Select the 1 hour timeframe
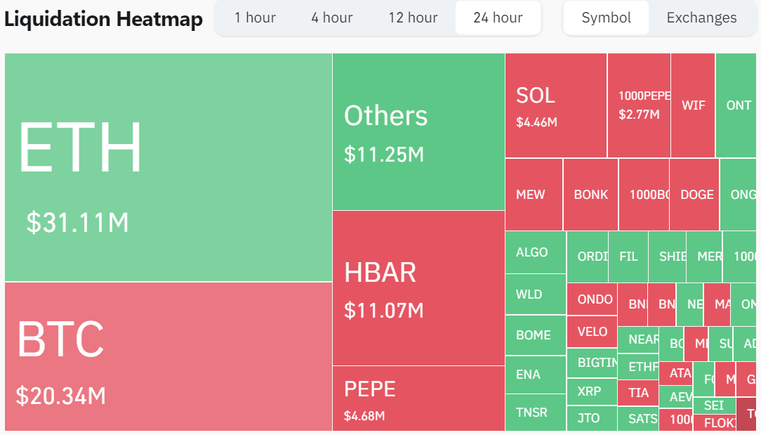The width and height of the screenshot is (761, 435). 255,18
